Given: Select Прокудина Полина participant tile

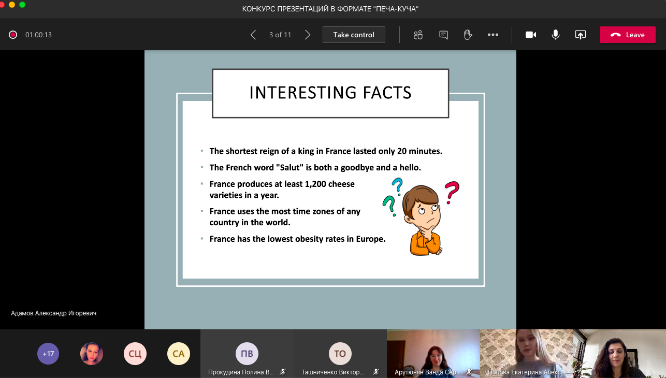Looking at the screenshot, I should [x=247, y=354].
